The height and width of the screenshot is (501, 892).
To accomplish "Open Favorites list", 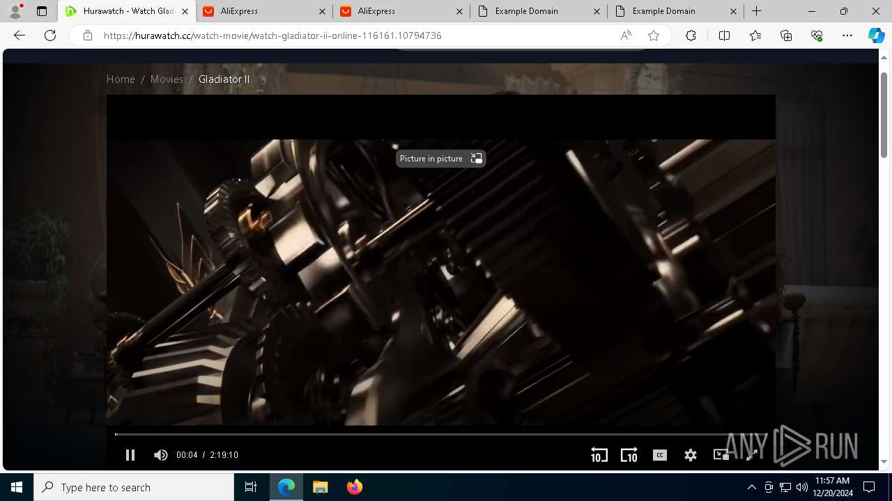I will pyautogui.click(x=755, y=35).
